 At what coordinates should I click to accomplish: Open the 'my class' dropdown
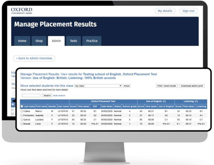coord(98,86)
